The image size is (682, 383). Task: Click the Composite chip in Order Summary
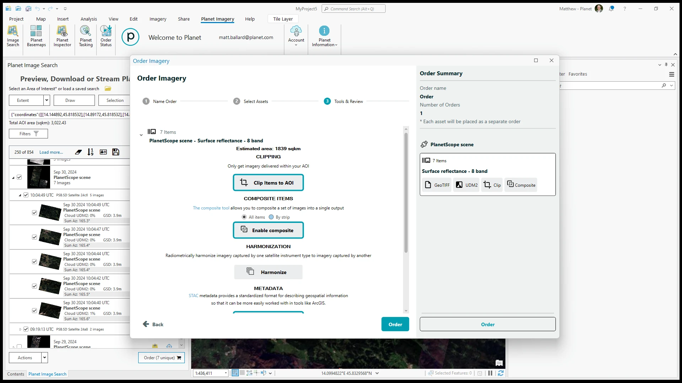pos(521,185)
